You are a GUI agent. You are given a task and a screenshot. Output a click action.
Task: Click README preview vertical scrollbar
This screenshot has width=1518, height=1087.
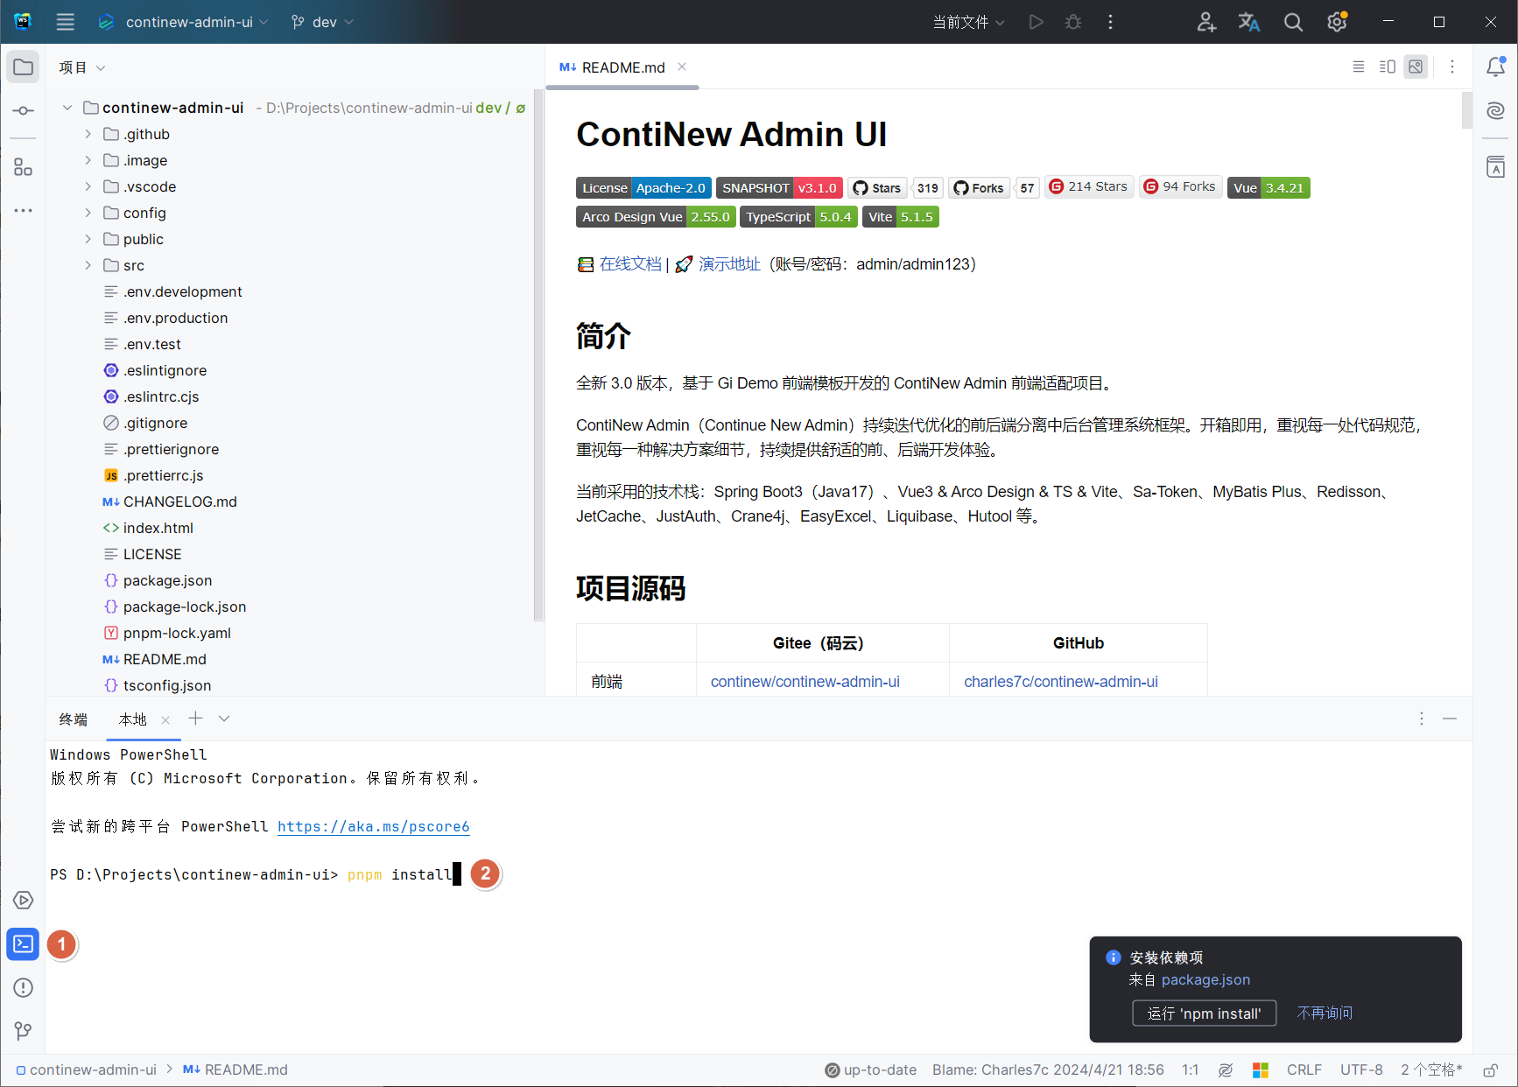pyautogui.click(x=1467, y=110)
